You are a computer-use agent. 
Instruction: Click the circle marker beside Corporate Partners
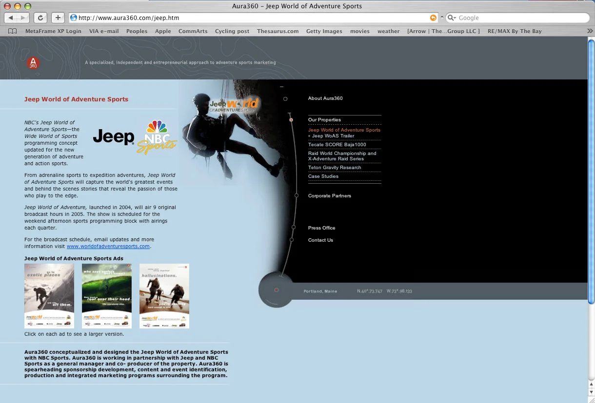click(297, 195)
